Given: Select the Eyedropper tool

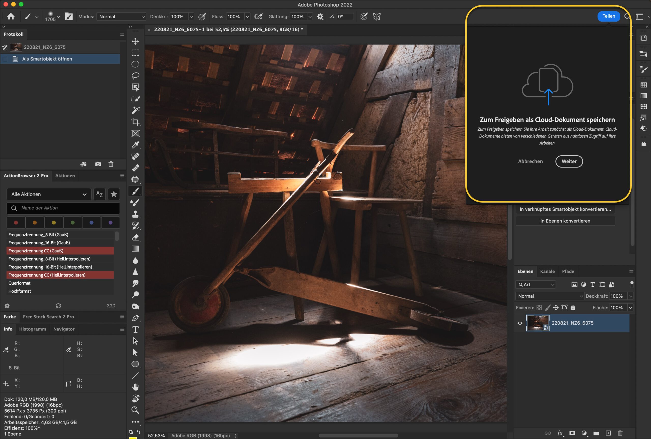Looking at the screenshot, I should coord(135,145).
